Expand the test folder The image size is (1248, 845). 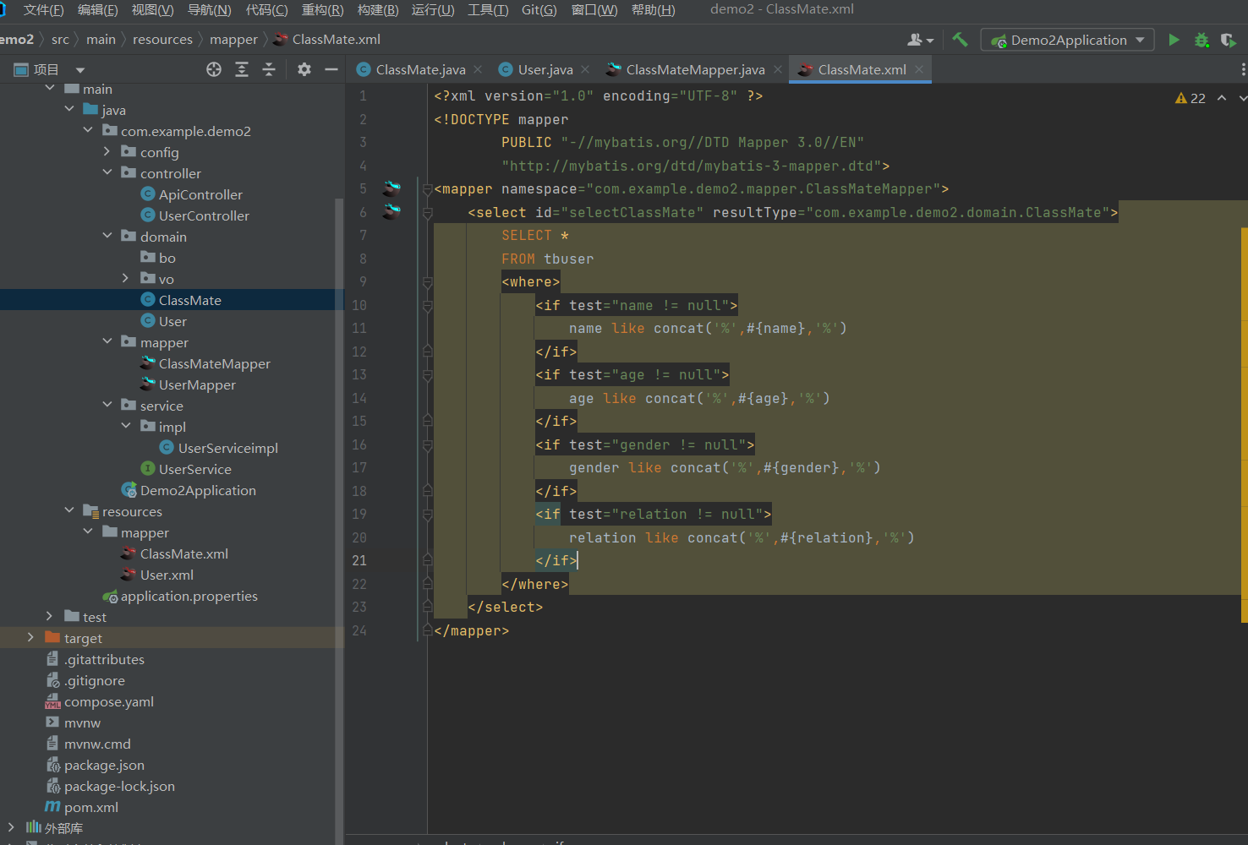coord(49,616)
